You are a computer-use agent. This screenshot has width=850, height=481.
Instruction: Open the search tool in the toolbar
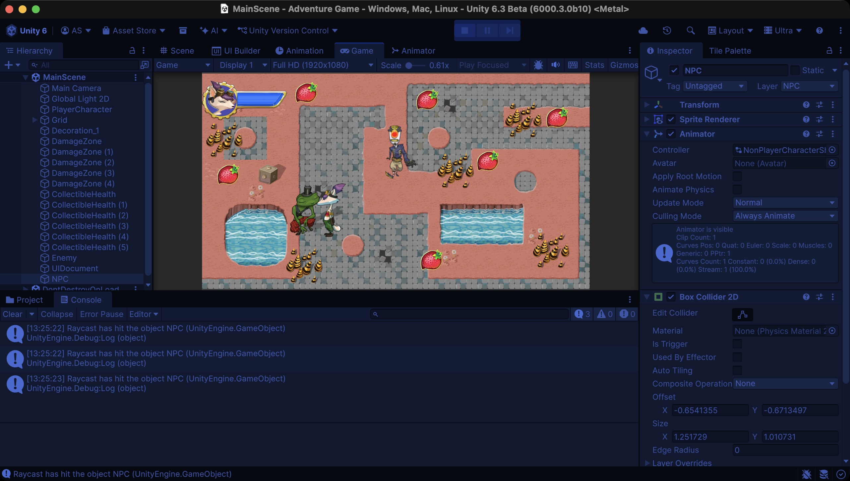coord(691,30)
